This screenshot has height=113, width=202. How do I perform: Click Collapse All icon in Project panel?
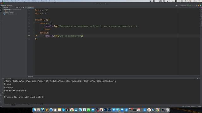21,8
